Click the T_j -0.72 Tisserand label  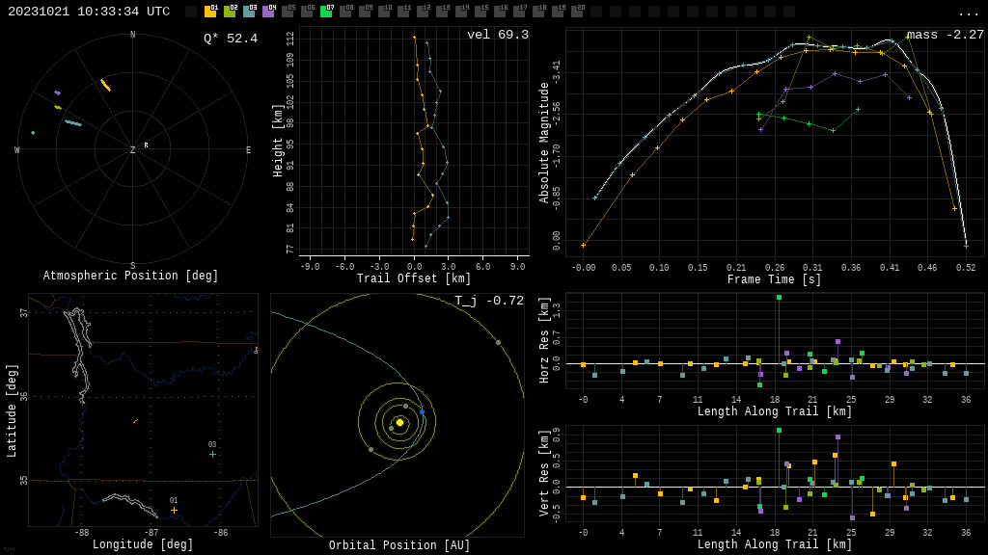(x=489, y=301)
